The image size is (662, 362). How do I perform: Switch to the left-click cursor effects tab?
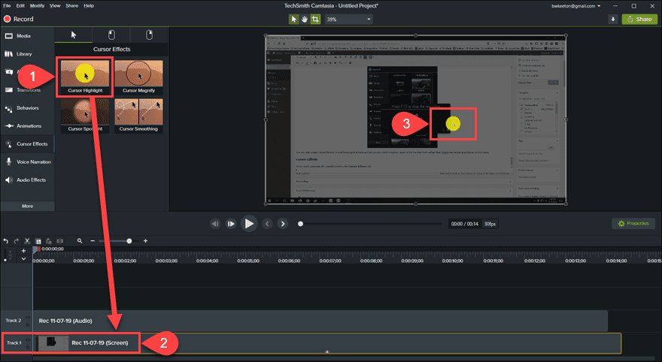pos(111,35)
